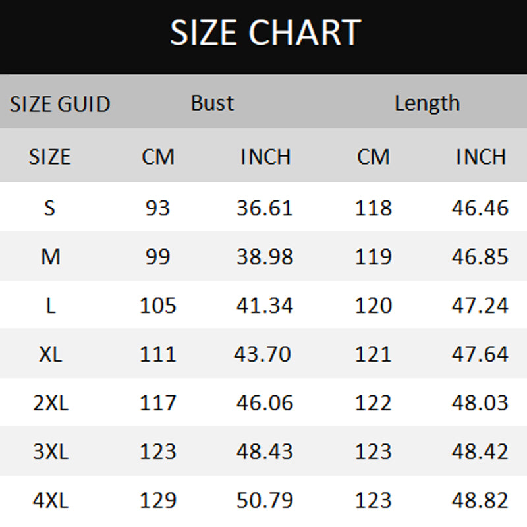Click the length value 46.46 inch
527x527 pixels.
(480, 208)
